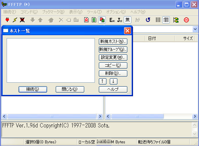Viewport: 199px width, 146px height.
Task: Click the move host down arrow button
Action: (113, 81)
